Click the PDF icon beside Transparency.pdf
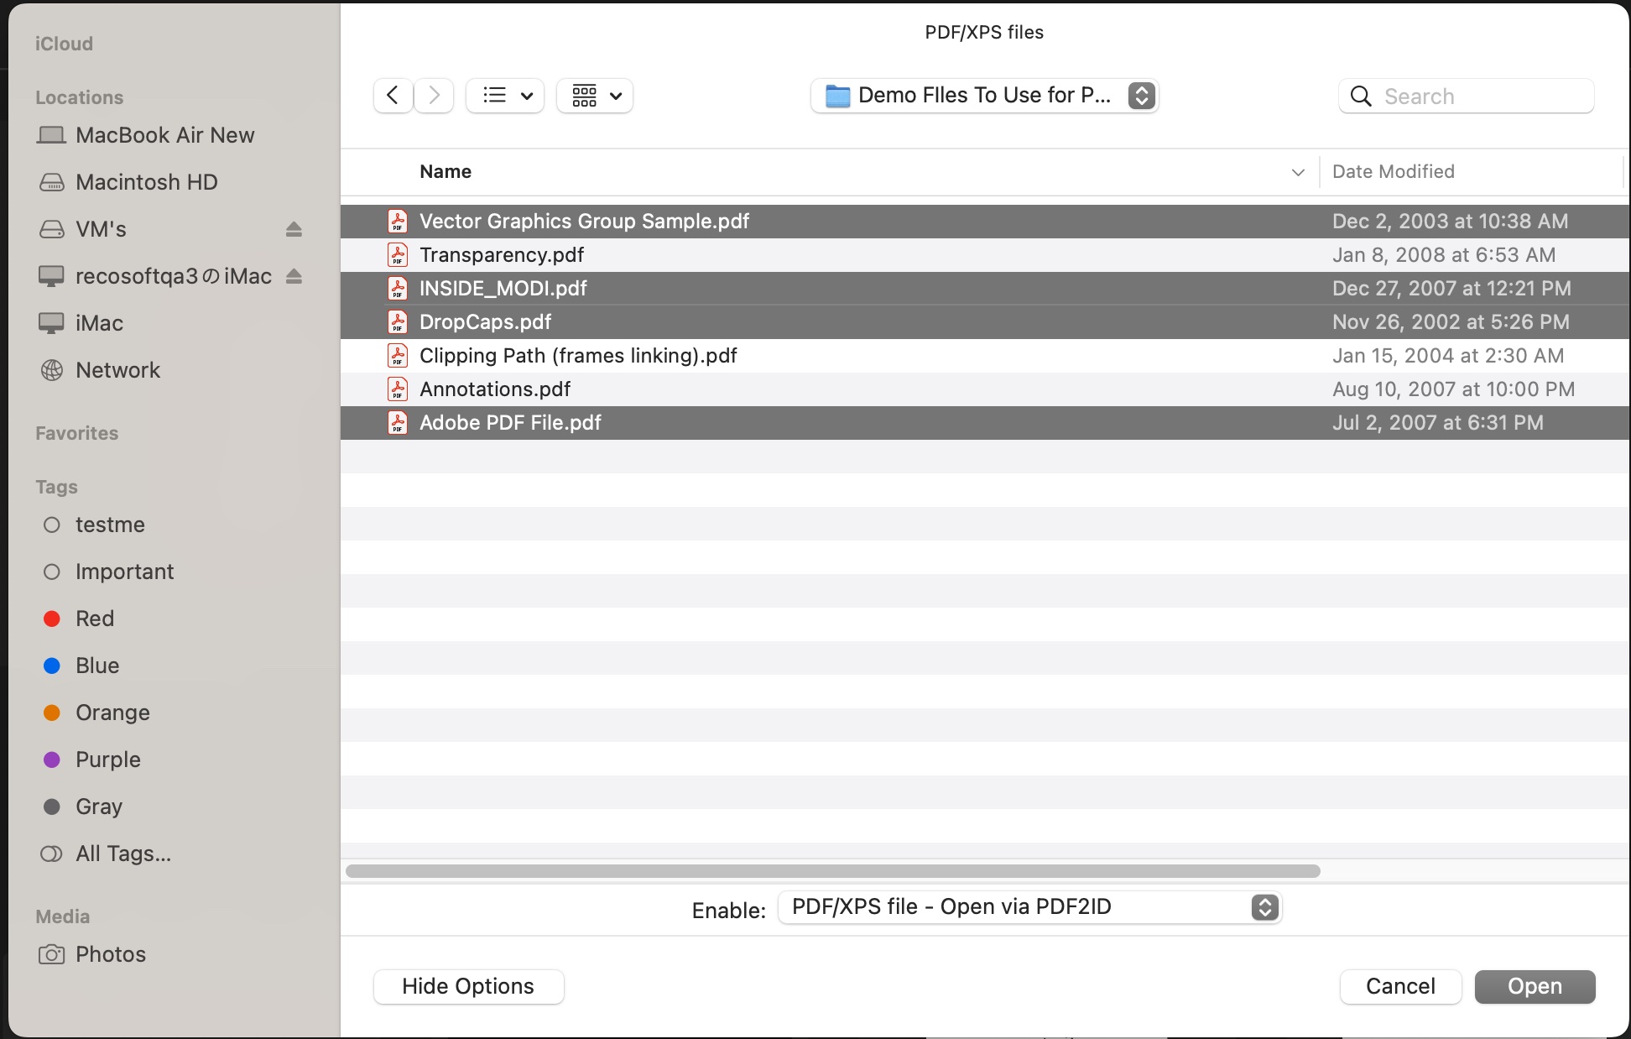The width and height of the screenshot is (1631, 1039). point(398,254)
